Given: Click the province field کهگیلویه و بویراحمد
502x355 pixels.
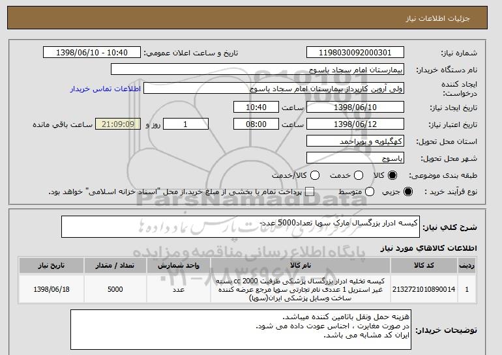Looking at the screenshot, I should [355, 141].
